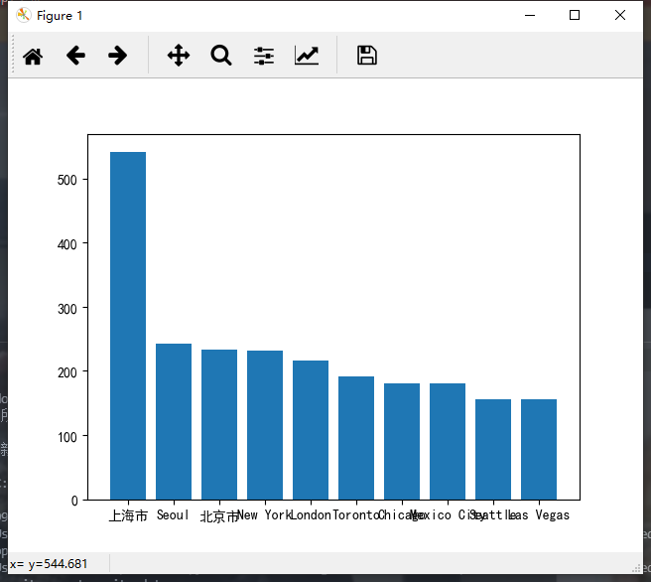Go back to the previous view
Viewport: 651px width, 582px height.
tap(75, 56)
